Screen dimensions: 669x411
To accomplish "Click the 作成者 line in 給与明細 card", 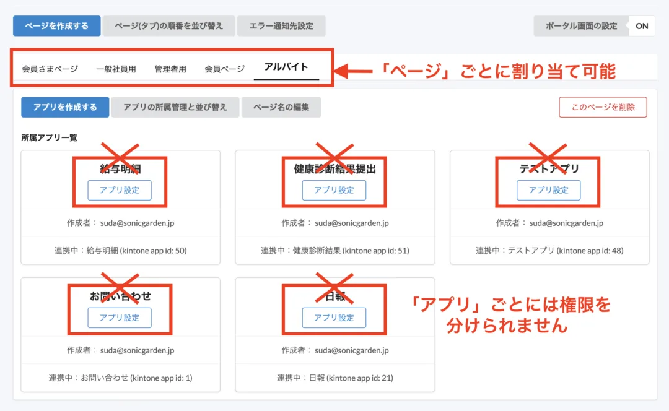I will [x=120, y=223].
